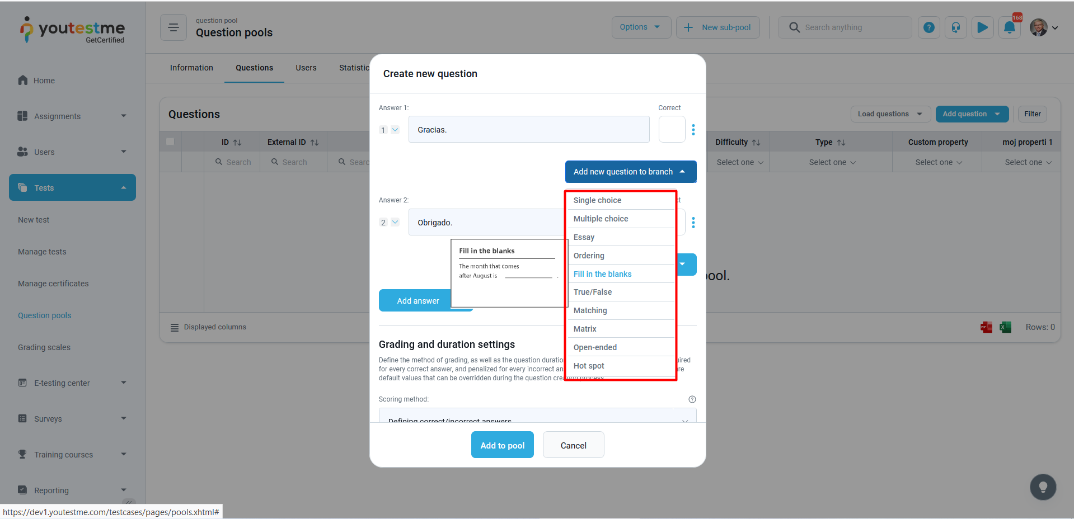Open the hamburger sidebar menu icon

click(173, 27)
